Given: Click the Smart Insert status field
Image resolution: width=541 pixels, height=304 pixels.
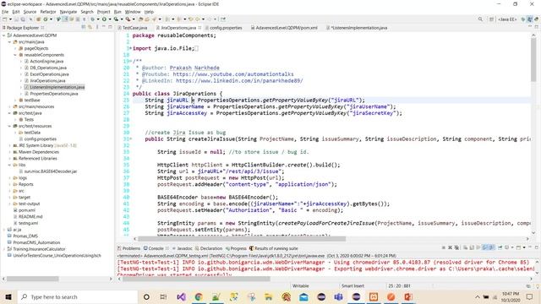Looking at the screenshot, I should [x=352, y=286].
